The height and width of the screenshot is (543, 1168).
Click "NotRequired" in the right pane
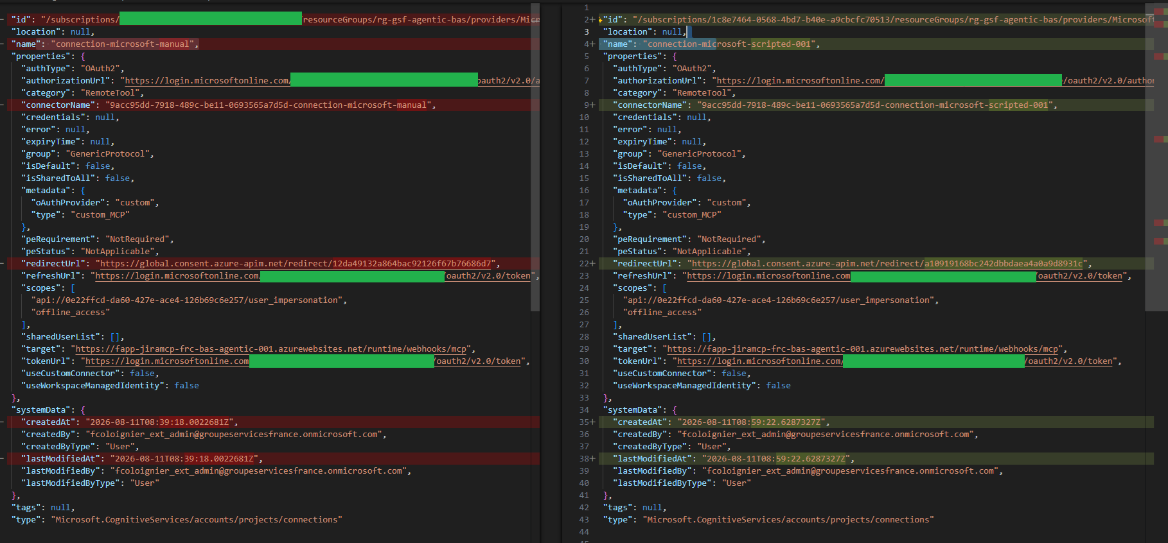point(730,239)
